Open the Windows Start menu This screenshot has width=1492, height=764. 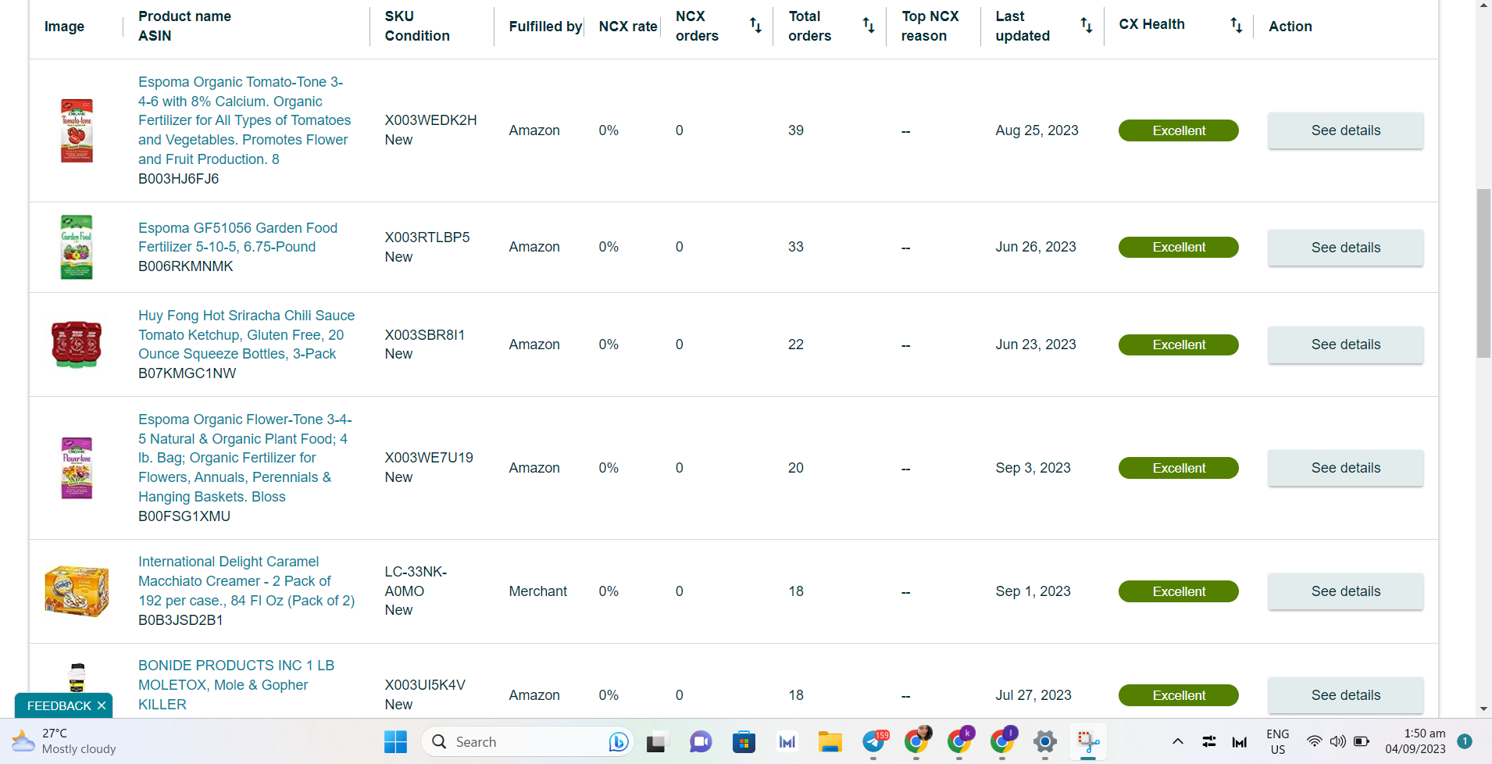[395, 741]
